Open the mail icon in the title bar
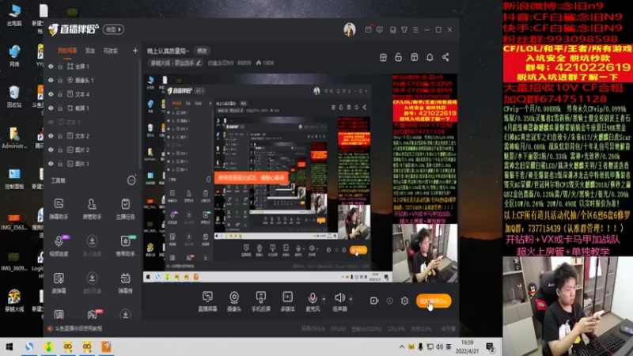The image size is (633, 356). (x=368, y=29)
